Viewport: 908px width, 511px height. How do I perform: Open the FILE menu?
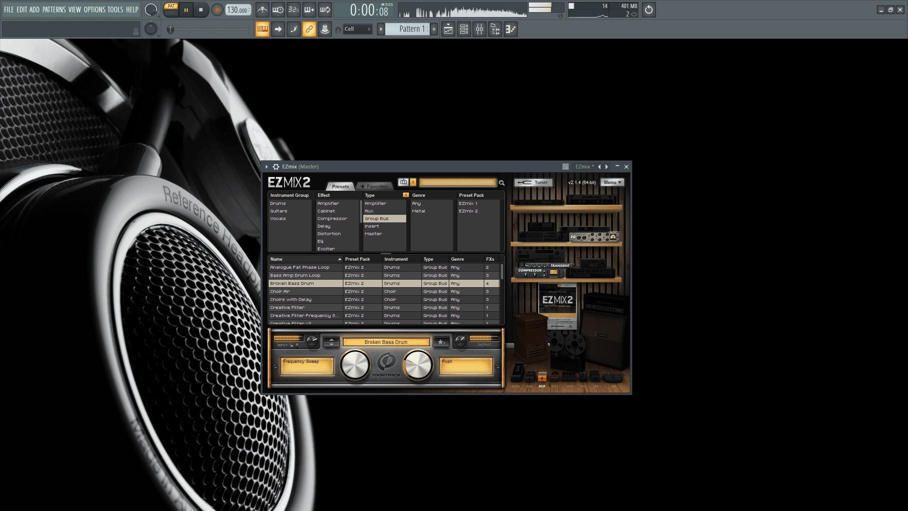tap(9, 9)
